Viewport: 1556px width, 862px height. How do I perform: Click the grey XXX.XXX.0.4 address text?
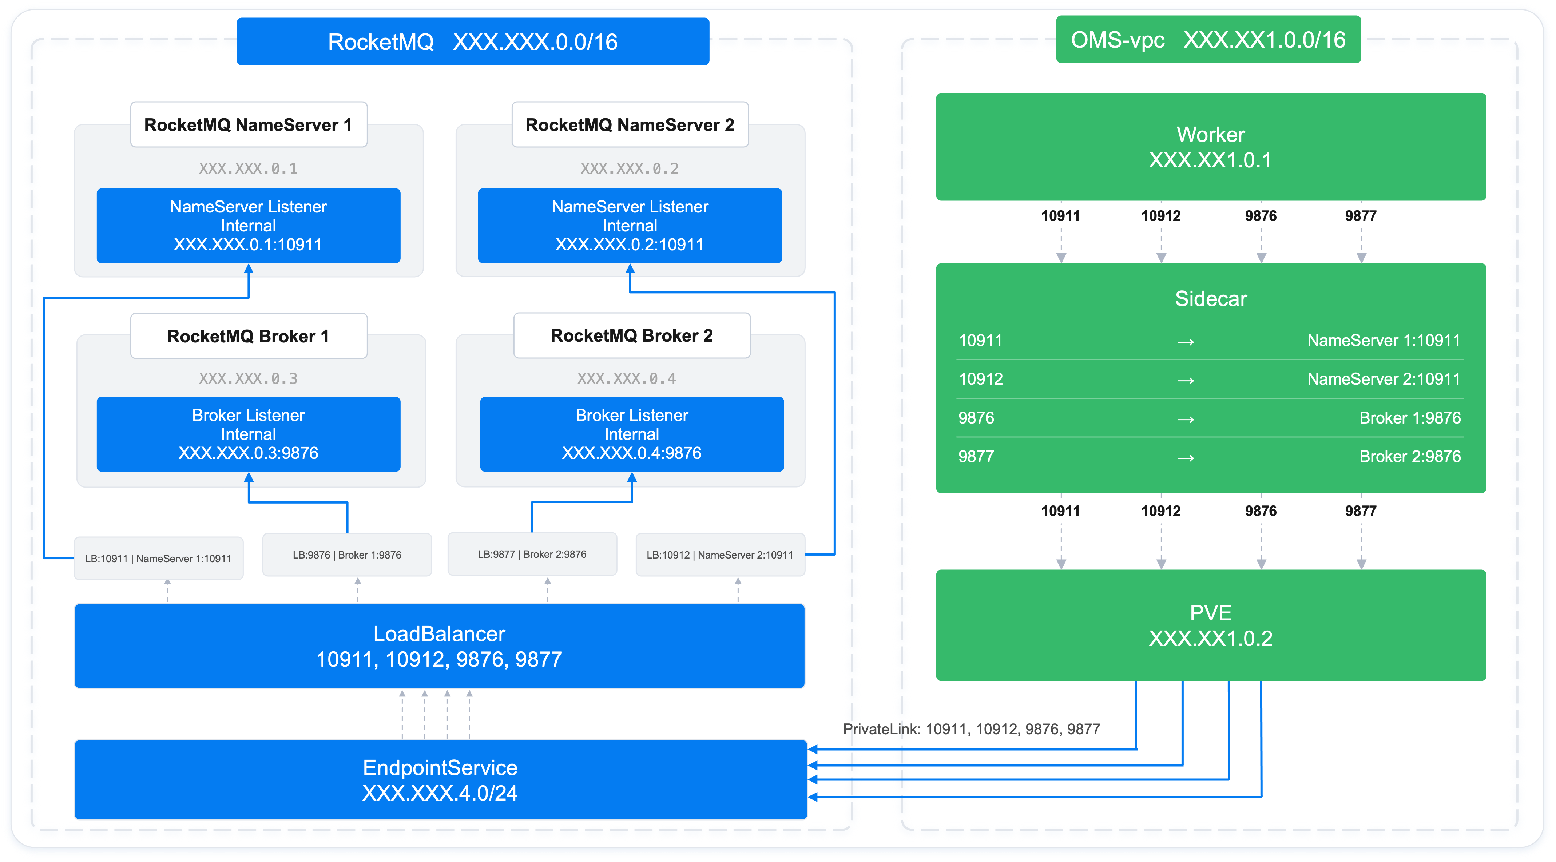626,379
